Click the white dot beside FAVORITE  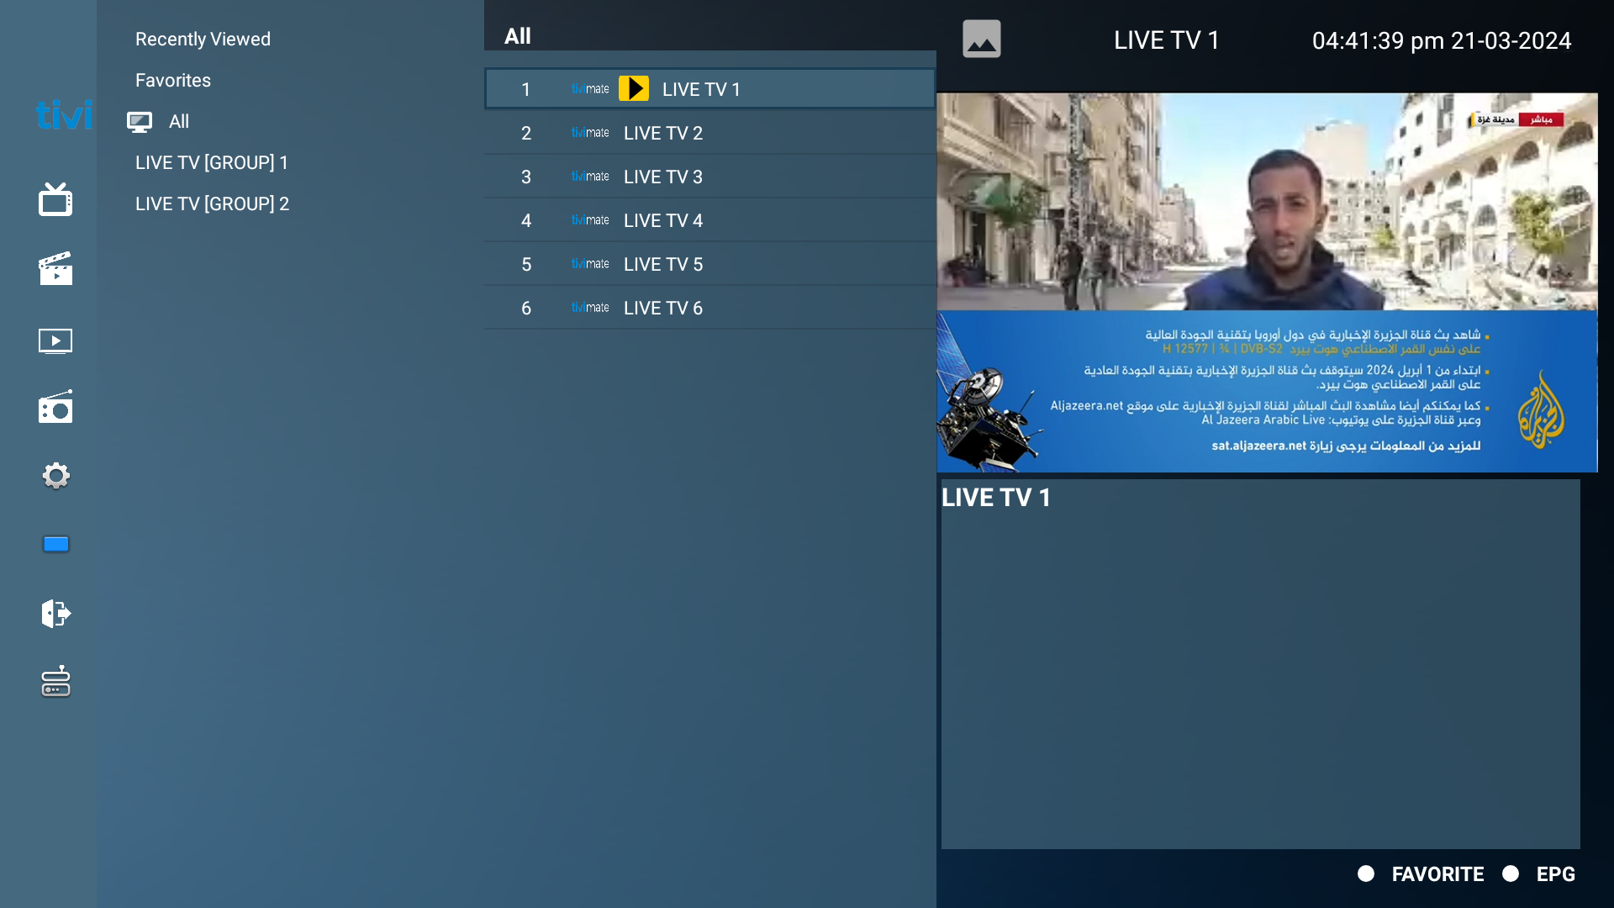tap(1366, 874)
